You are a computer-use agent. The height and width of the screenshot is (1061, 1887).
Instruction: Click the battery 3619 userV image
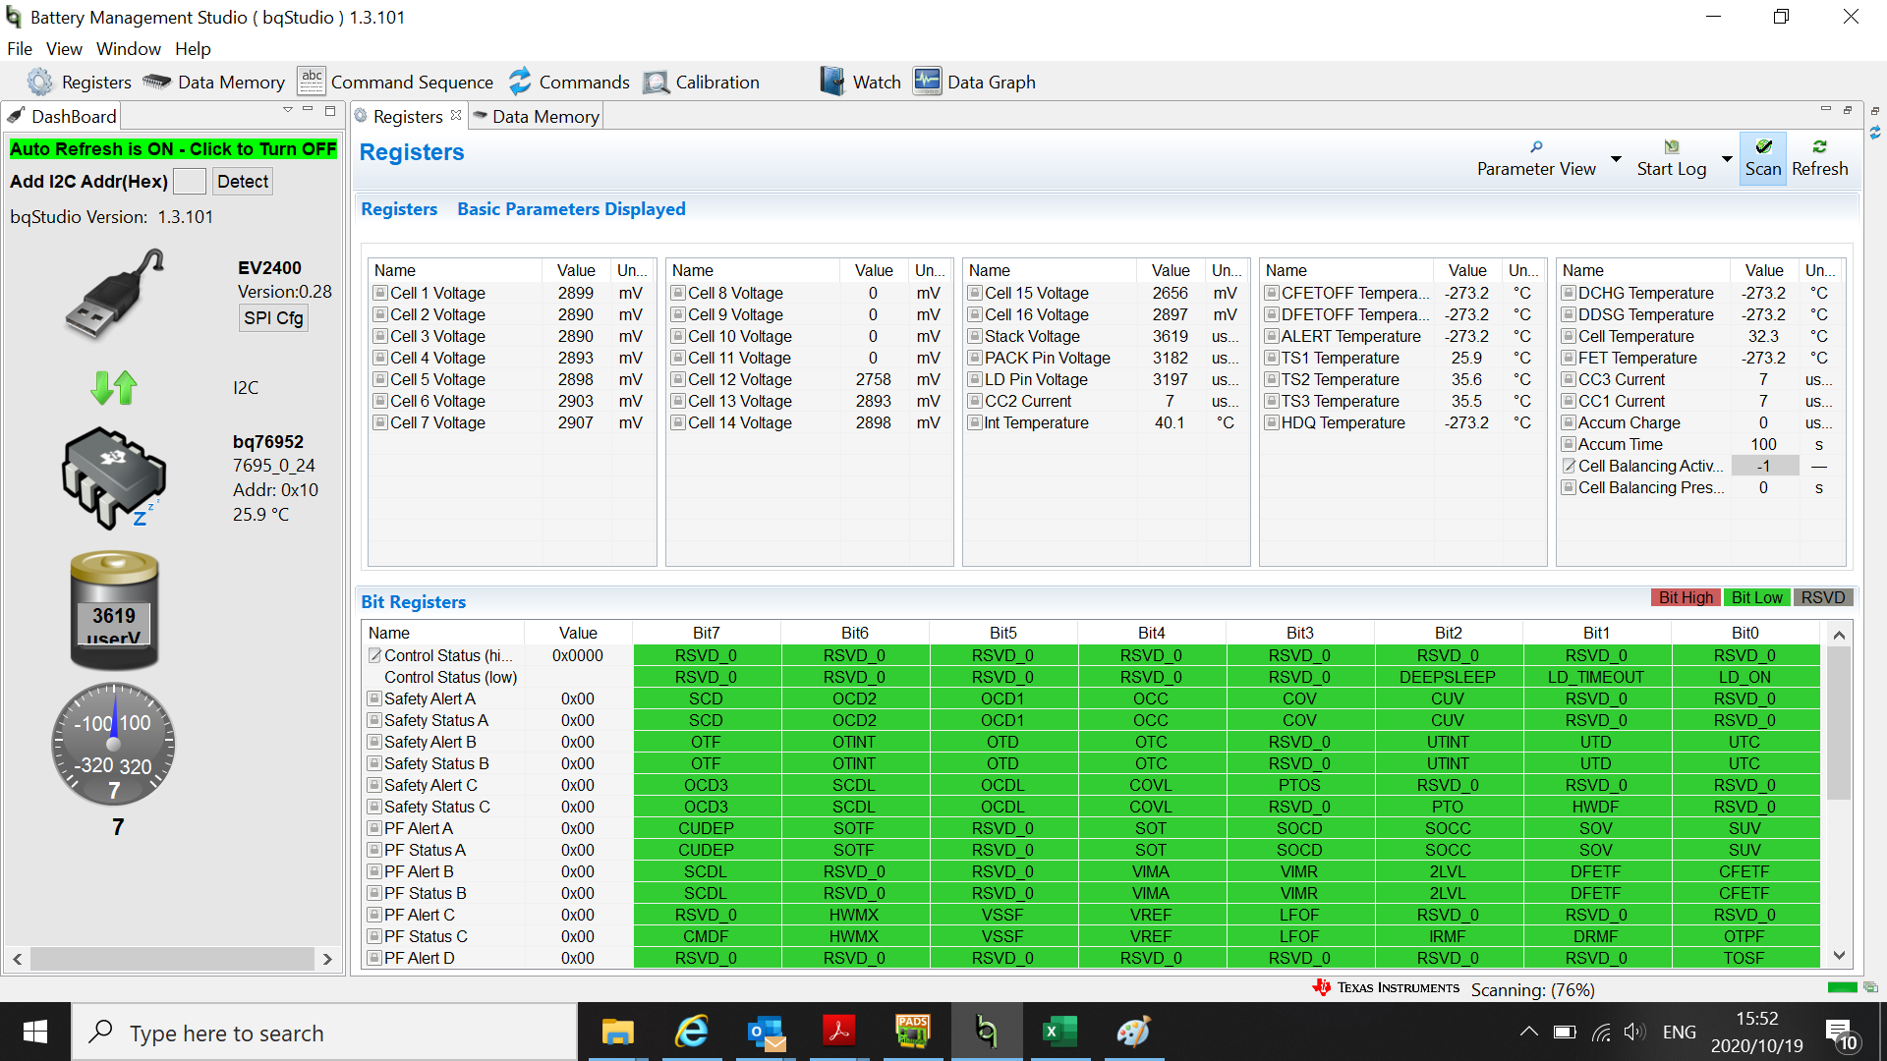point(114,610)
